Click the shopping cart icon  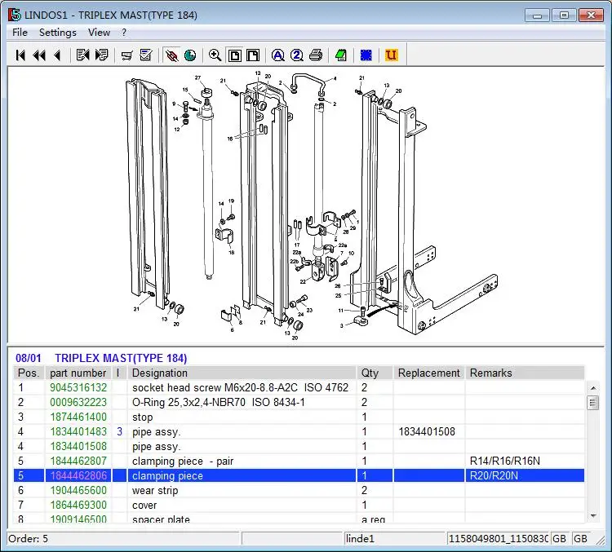click(126, 55)
